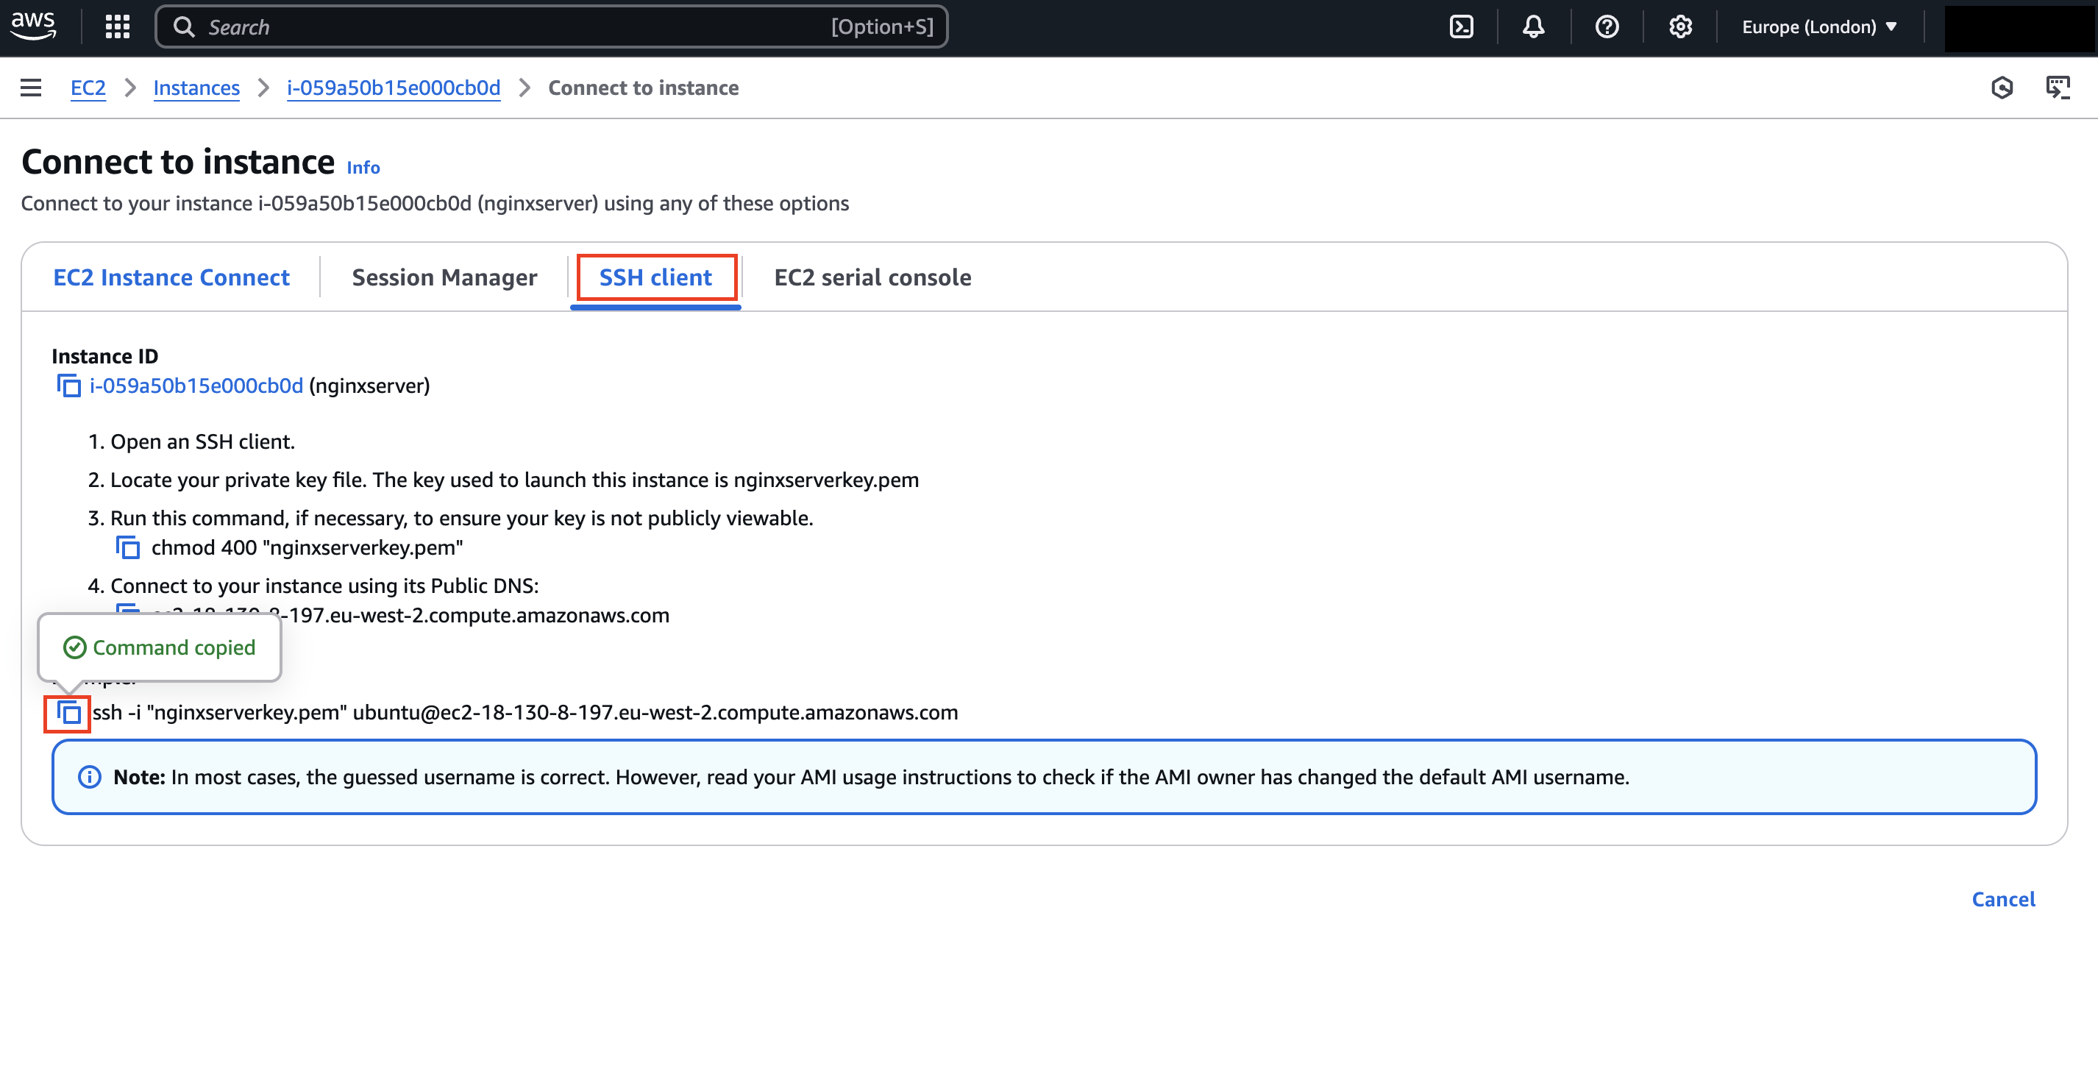Switch to the EC2 Instance Connect tab

pyautogui.click(x=171, y=277)
